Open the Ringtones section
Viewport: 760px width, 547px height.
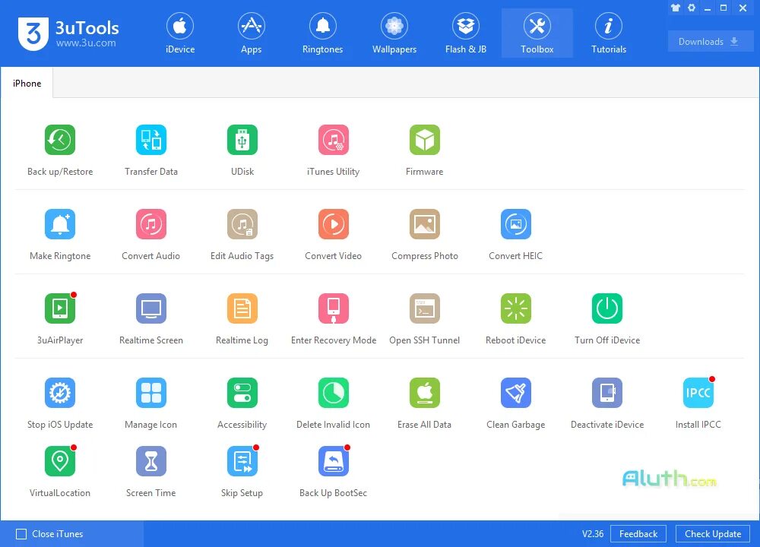coord(322,33)
